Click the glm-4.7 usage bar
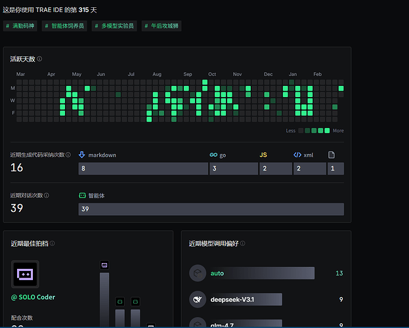The image size is (409, 328). point(245,323)
